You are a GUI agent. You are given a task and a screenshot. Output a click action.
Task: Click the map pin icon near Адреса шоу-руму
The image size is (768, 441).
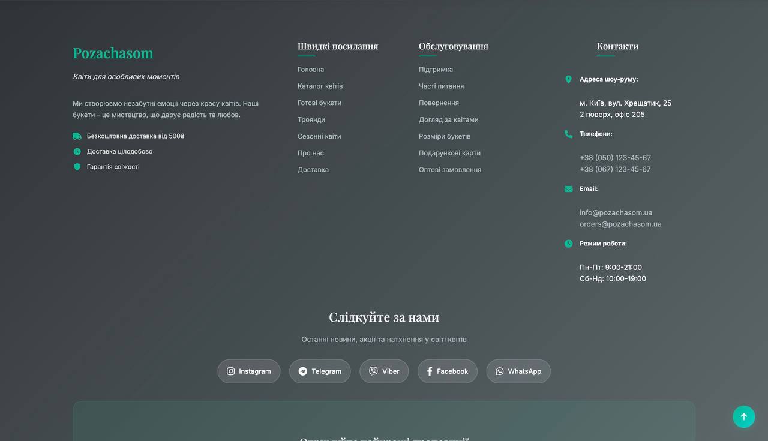tap(568, 79)
